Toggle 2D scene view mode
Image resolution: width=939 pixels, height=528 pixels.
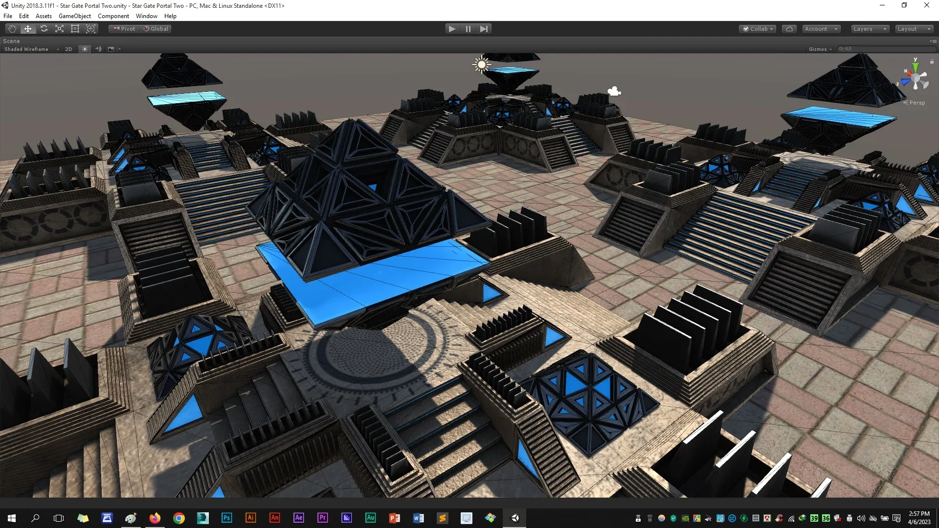[x=68, y=49]
